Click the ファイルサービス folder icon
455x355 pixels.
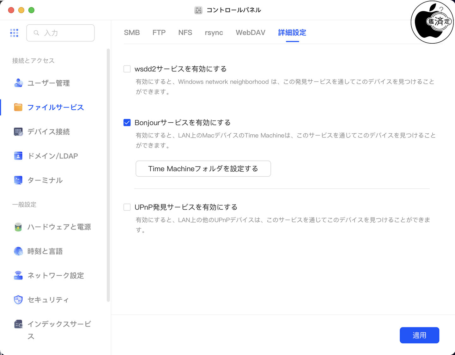[18, 107]
